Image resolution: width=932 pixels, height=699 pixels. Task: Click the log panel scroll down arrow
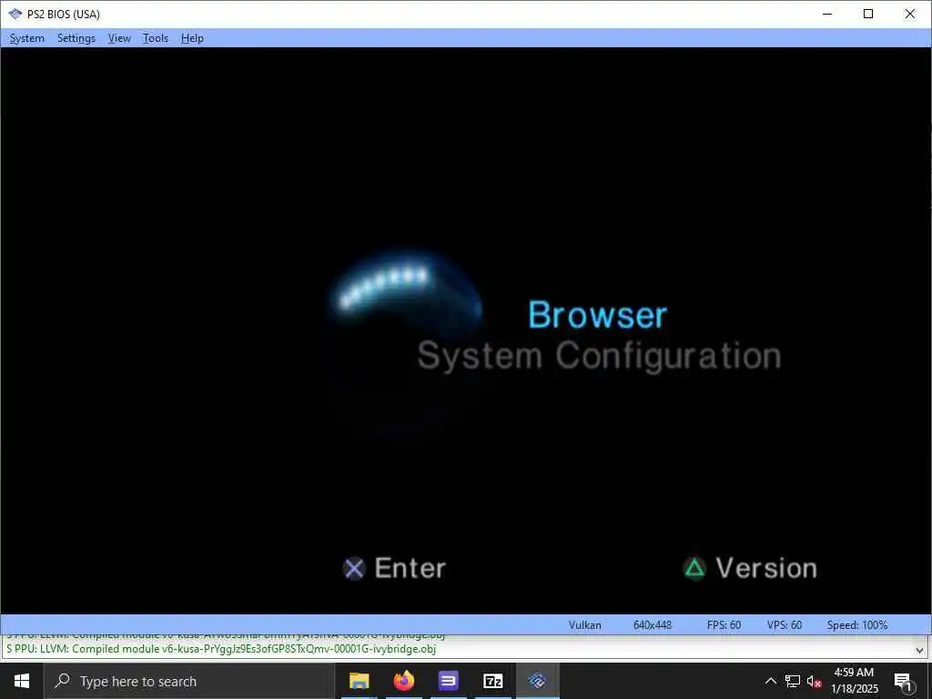click(x=919, y=650)
